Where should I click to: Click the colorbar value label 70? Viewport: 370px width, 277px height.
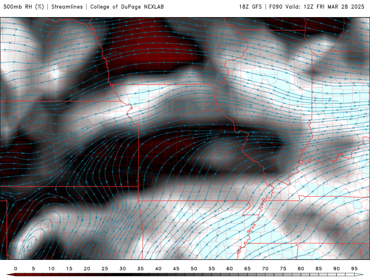pos(265,269)
